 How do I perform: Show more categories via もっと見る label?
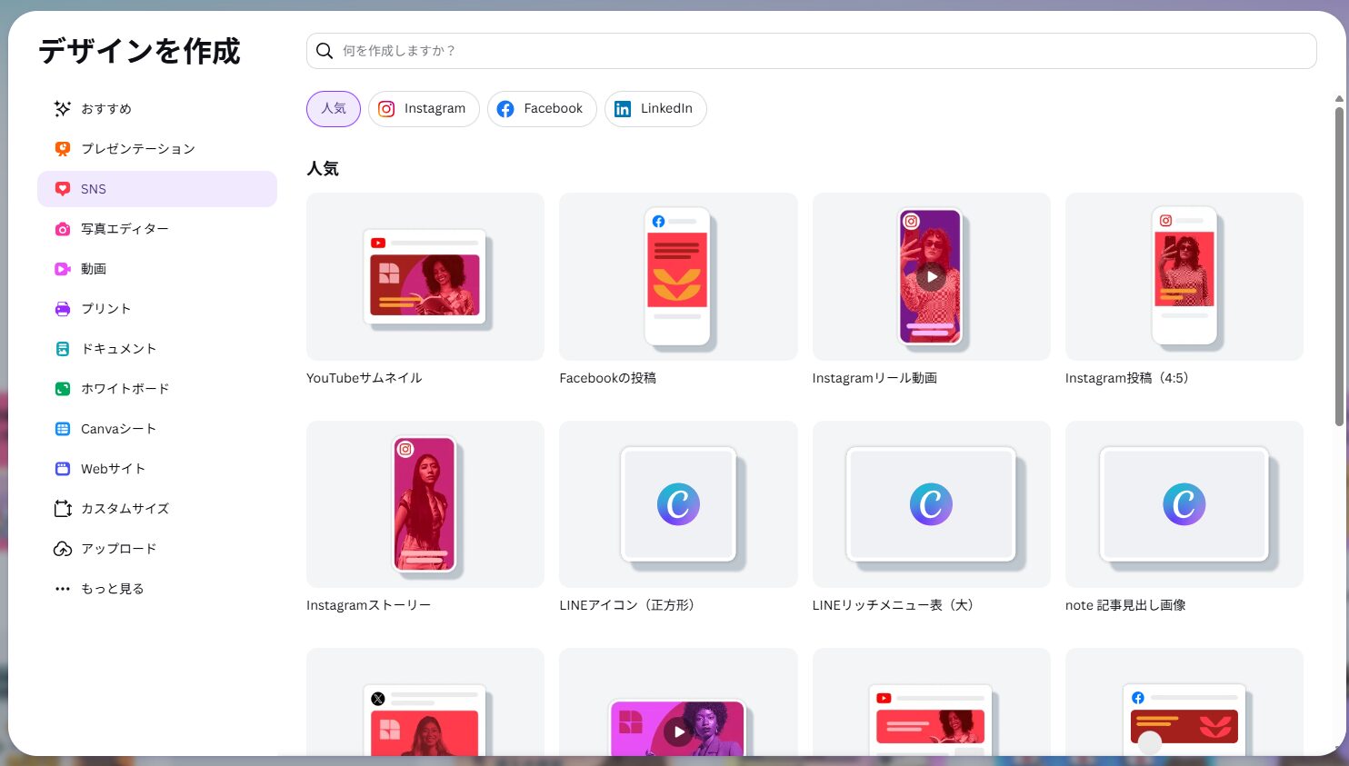[113, 589]
